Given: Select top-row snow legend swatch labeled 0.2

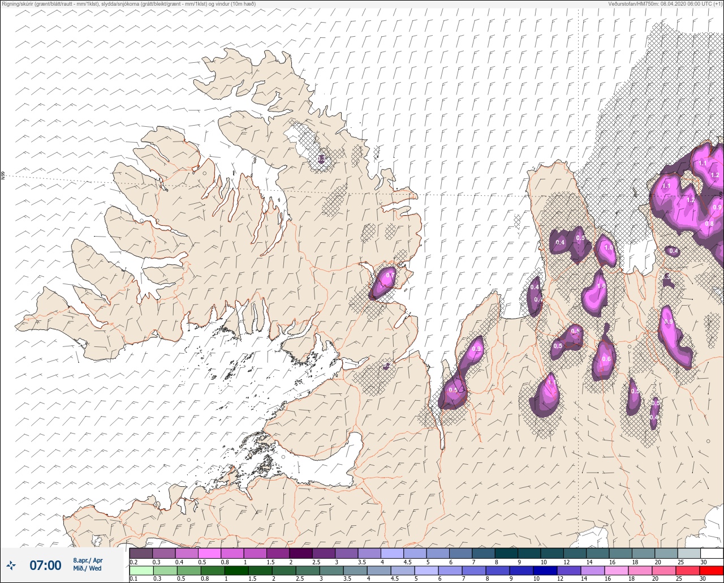Looking at the screenshot, I should pos(141,553).
